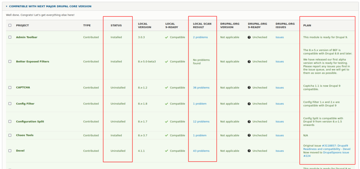Click the green checkmark in Devel row
The height and width of the screenshot is (169, 360).
(166, 151)
